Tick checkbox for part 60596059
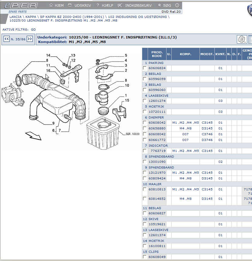This screenshot has height=261, width=252. [145, 79]
